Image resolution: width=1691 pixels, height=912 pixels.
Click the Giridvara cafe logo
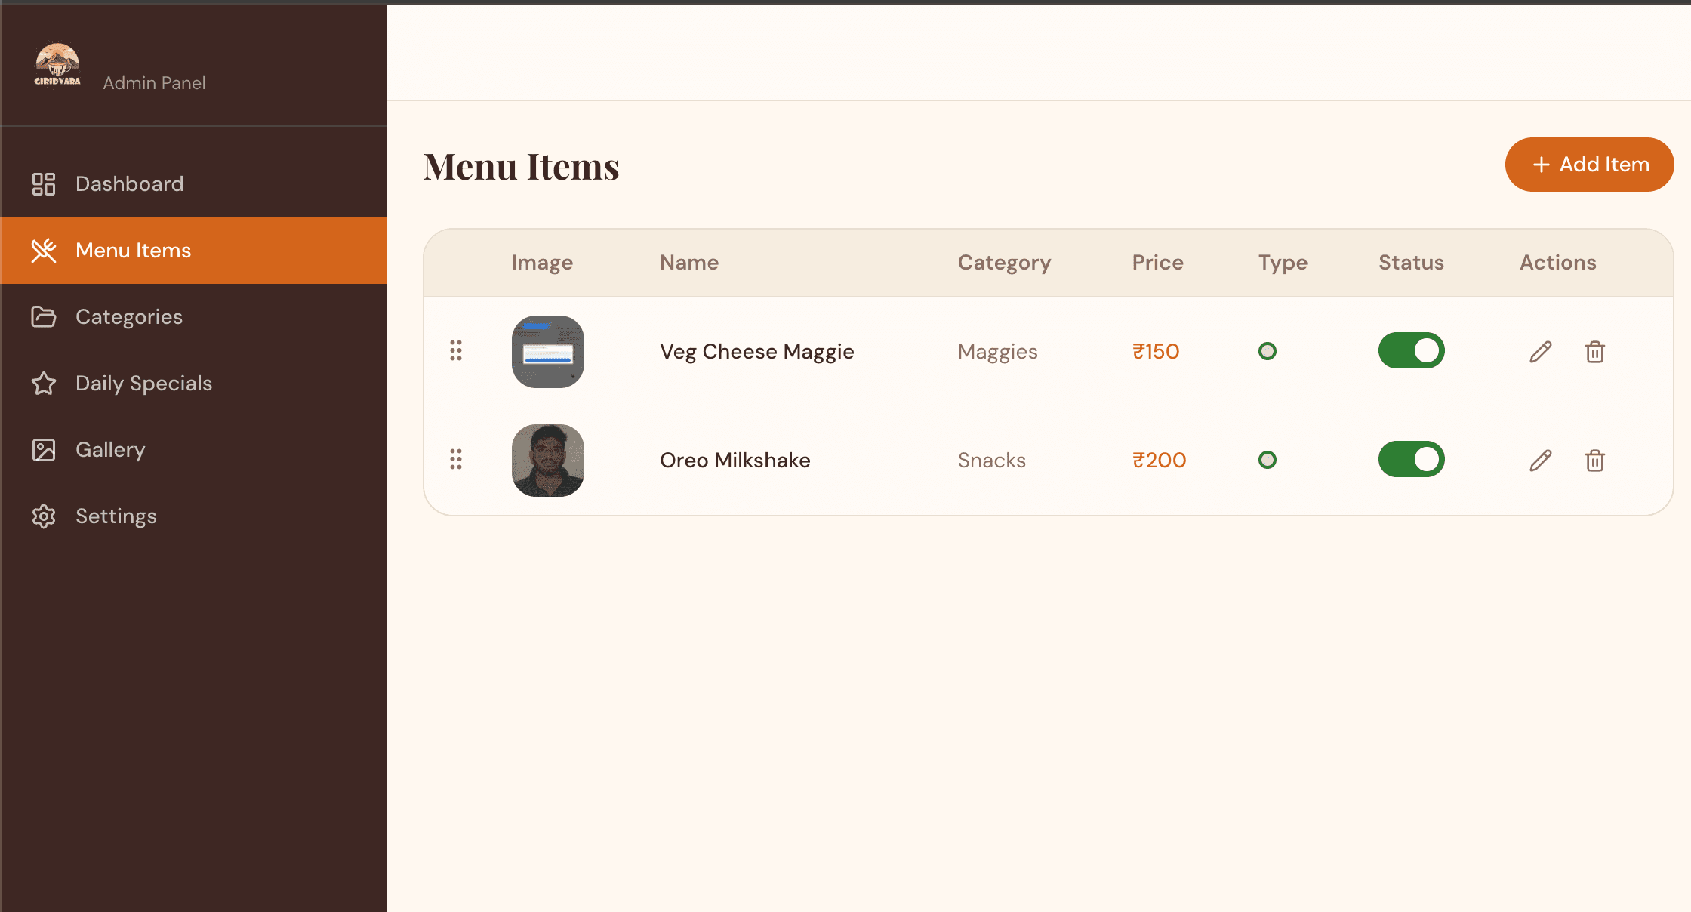click(x=57, y=65)
